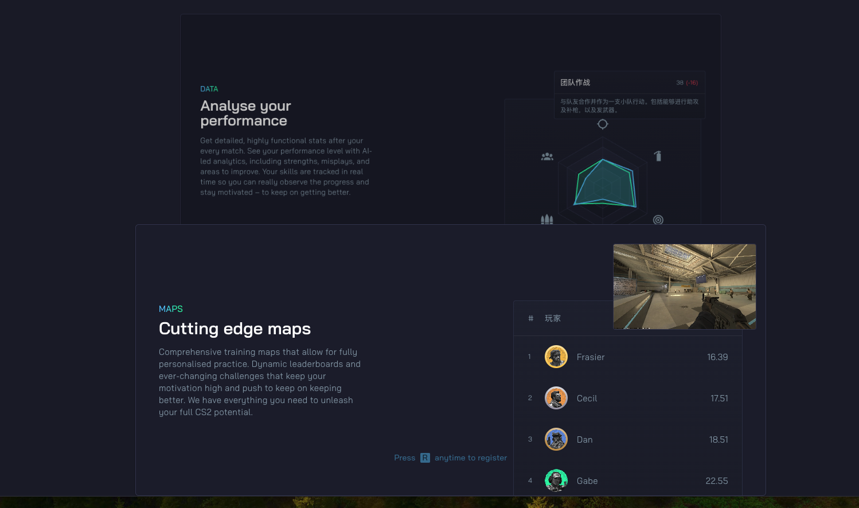Click Dan's avatar in leaderboard
The height and width of the screenshot is (508, 859).
[556, 439]
